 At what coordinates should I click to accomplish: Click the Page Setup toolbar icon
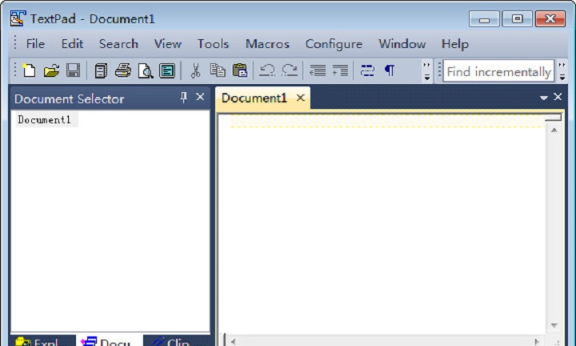[167, 70]
